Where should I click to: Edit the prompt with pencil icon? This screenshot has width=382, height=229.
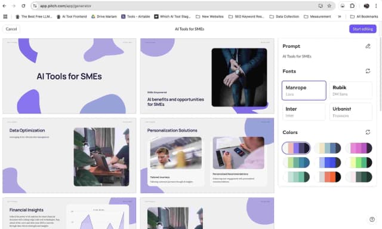point(368,46)
